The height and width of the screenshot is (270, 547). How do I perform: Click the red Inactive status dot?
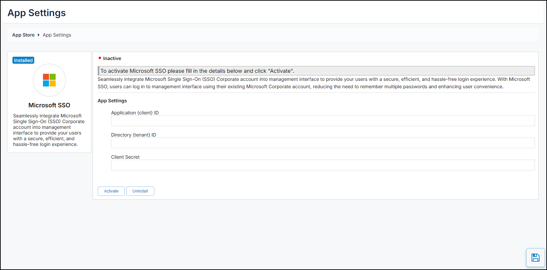100,58
